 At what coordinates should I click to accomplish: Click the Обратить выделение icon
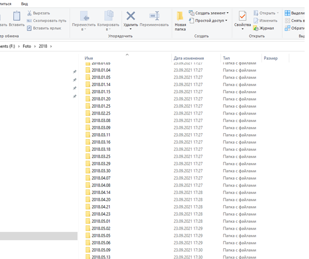(287, 28)
